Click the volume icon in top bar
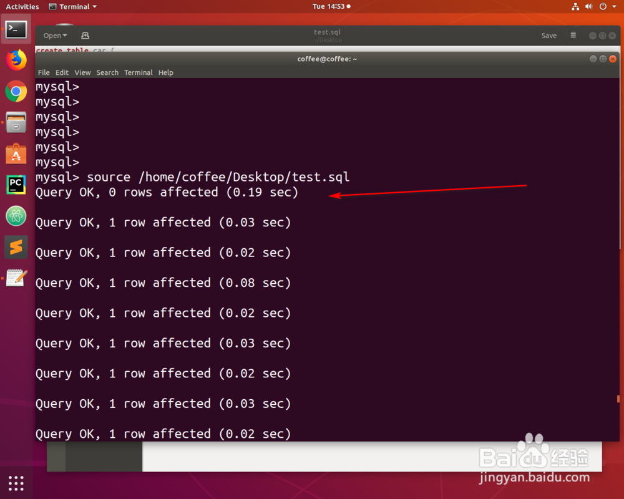 coord(588,6)
